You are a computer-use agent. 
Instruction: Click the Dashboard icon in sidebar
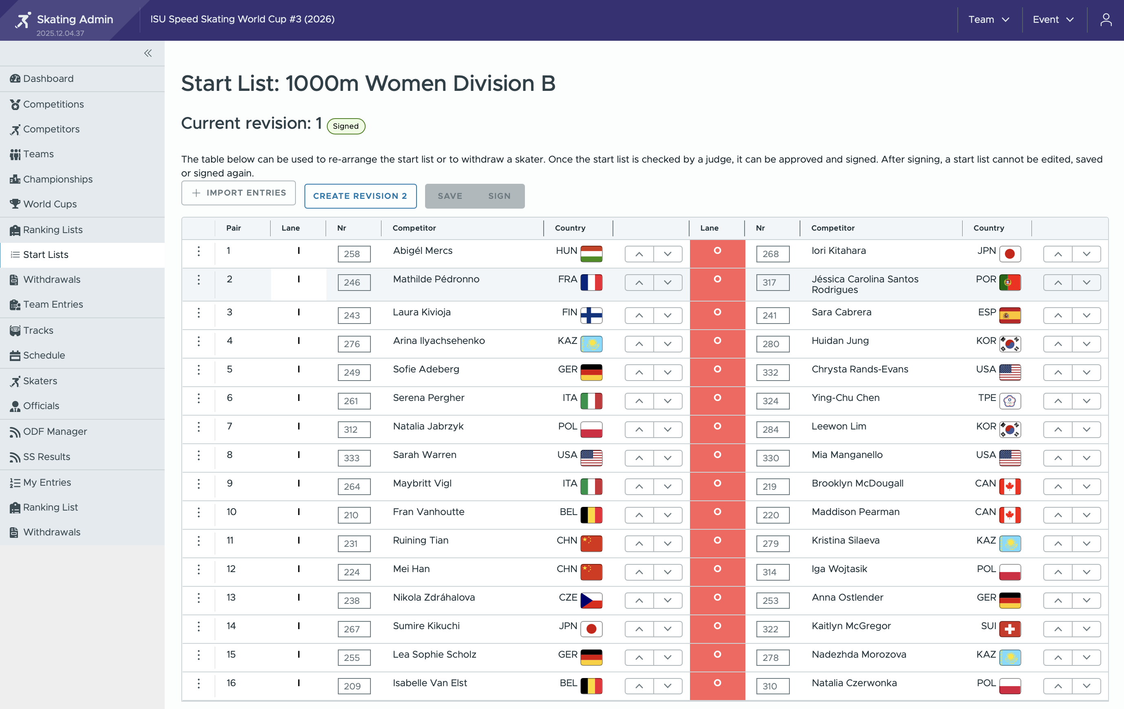click(x=15, y=79)
